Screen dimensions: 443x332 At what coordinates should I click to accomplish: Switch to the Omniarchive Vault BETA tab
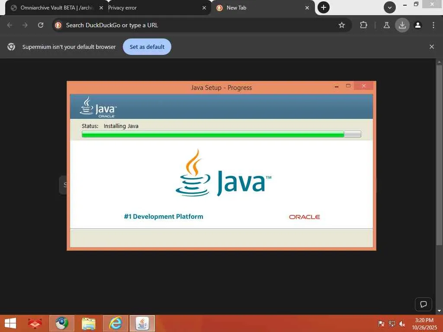[52, 8]
